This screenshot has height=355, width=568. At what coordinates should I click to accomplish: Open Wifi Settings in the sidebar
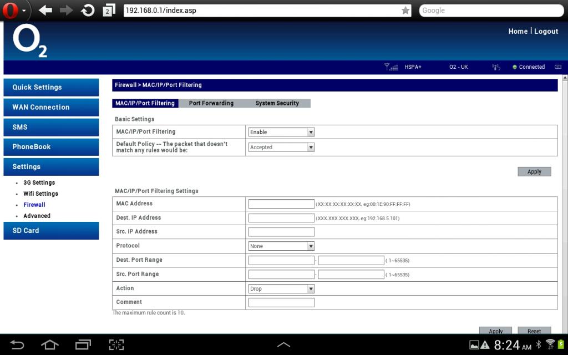[40, 194]
